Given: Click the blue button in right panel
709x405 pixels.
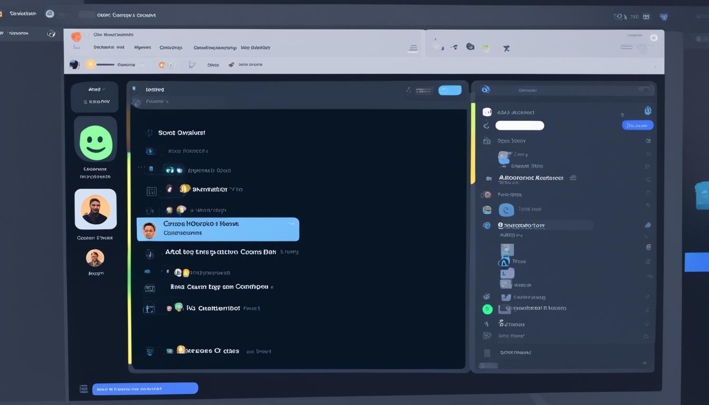Looking at the screenshot, I should pos(637,125).
